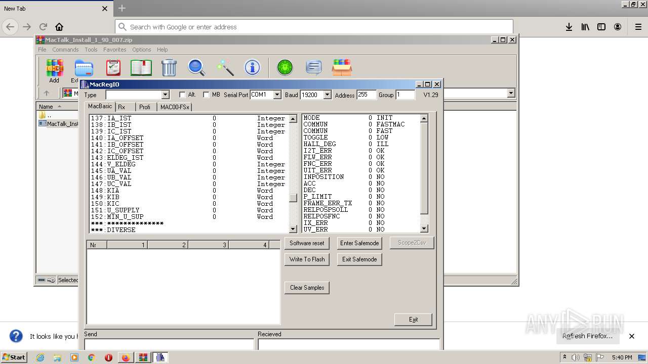This screenshot has width=648, height=364.
Task: Click the Opera icon in taskbar
Action: [108, 357]
